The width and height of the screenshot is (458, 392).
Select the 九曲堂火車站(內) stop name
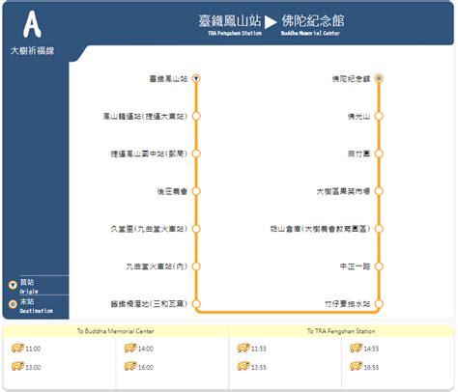point(157,266)
